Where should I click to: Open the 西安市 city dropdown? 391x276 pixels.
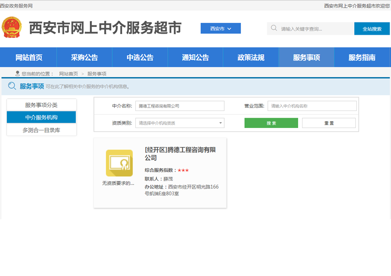[220, 28]
